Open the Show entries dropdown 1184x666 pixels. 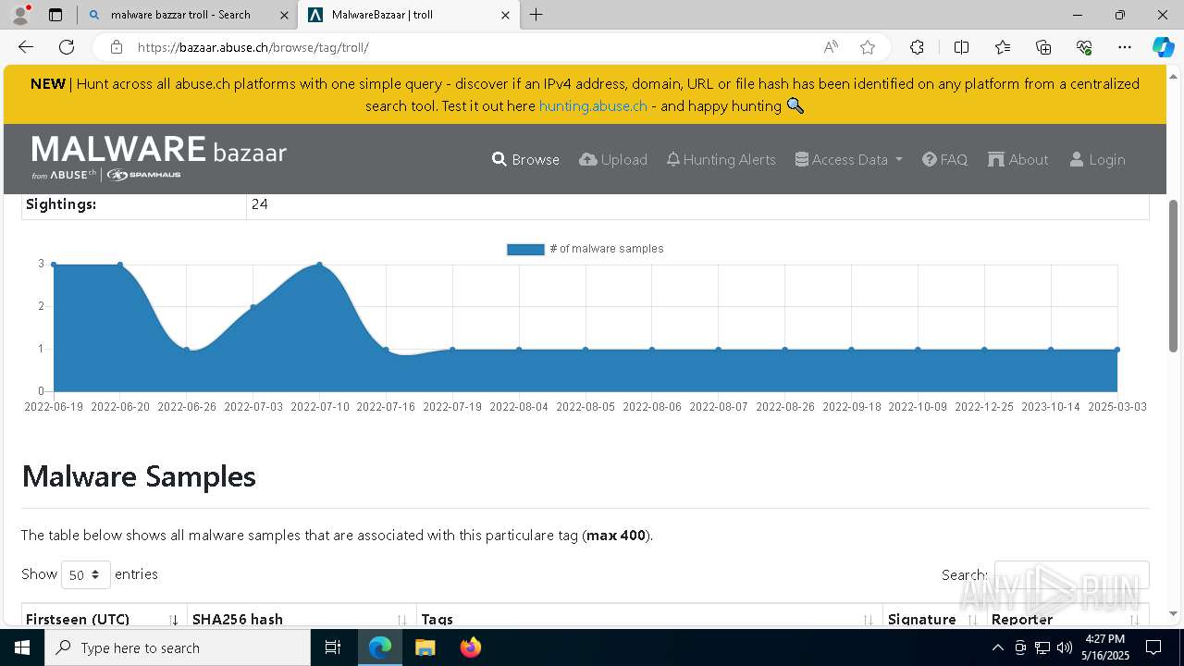click(x=86, y=574)
